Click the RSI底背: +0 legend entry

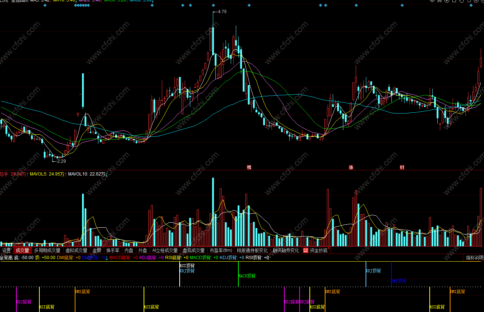point(177,258)
